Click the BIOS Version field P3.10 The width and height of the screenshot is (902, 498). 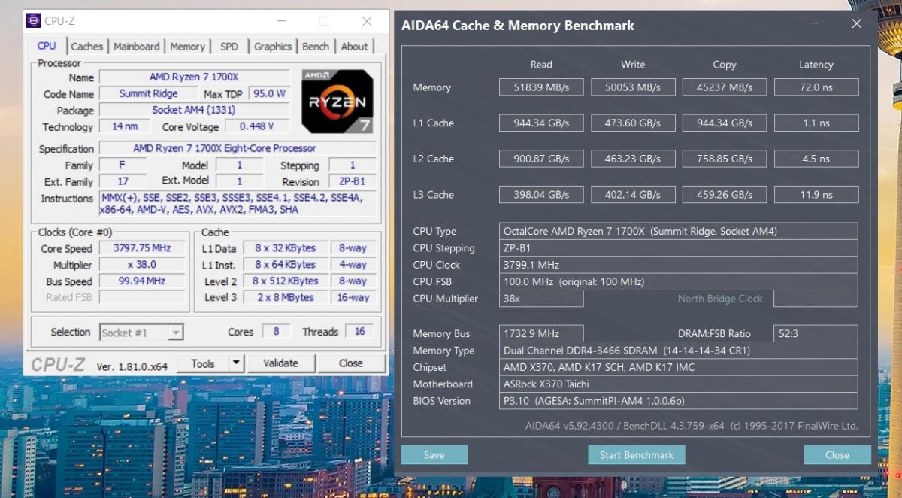pyautogui.click(x=679, y=401)
